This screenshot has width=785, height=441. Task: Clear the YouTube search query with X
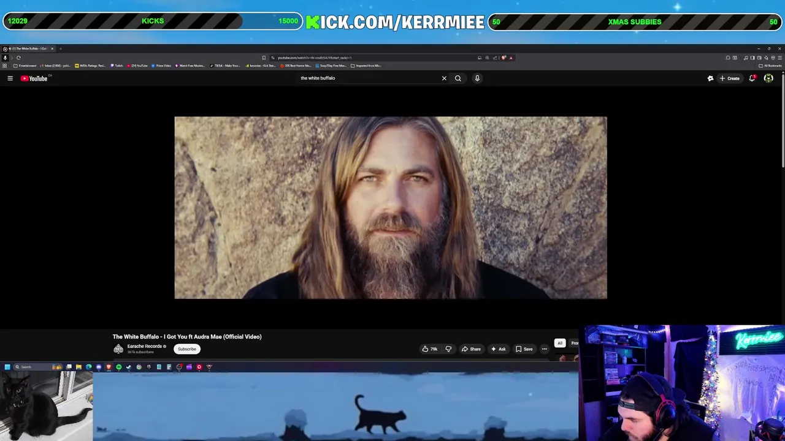[x=444, y=78]
